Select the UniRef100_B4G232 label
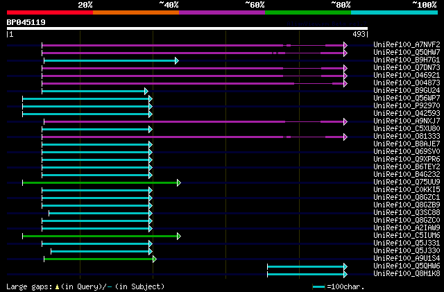 [x=407, y=175]
